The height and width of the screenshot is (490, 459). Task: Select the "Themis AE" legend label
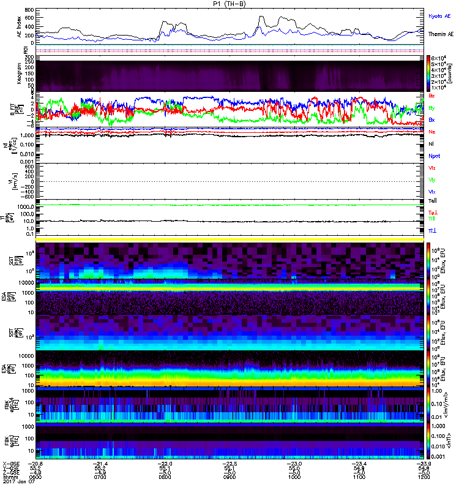[441, 34]
